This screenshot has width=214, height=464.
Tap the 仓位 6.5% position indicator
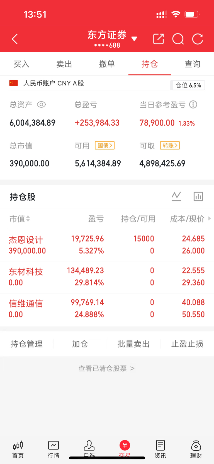point(188,85)
